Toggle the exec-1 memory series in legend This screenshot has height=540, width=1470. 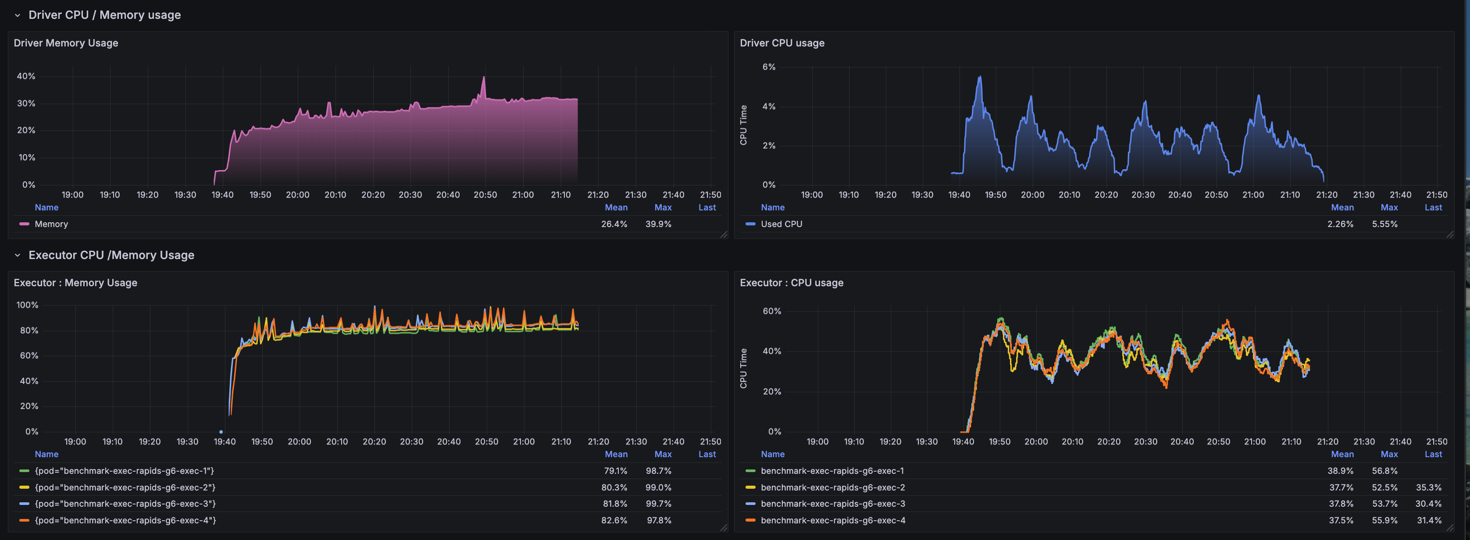[x=124, y=471]
